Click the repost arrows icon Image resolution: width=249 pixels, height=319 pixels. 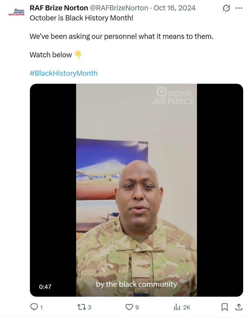pos(82,307)
